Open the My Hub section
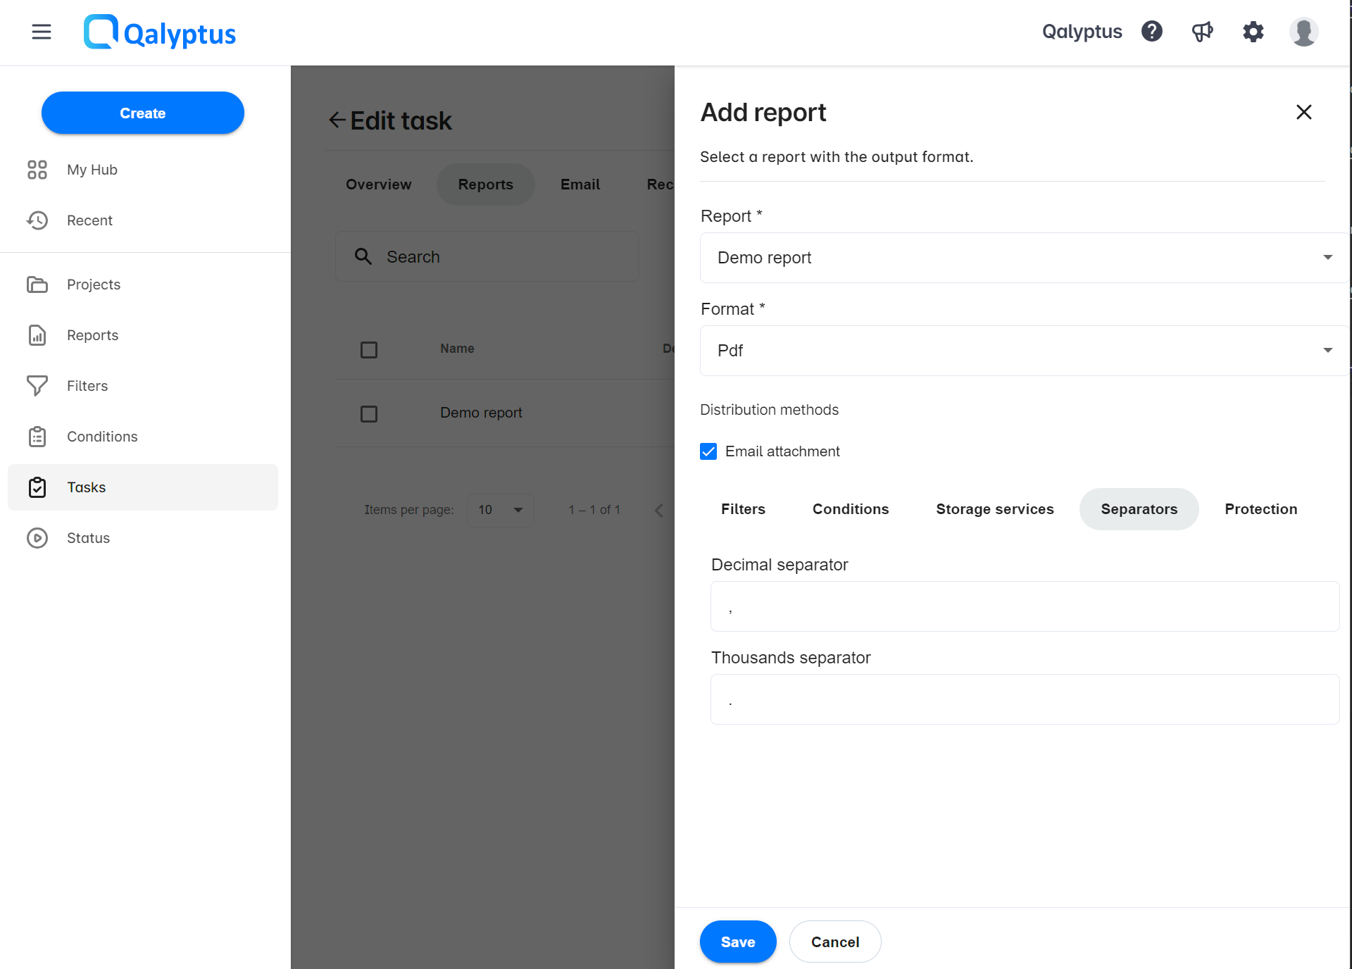 click(92, 169)
